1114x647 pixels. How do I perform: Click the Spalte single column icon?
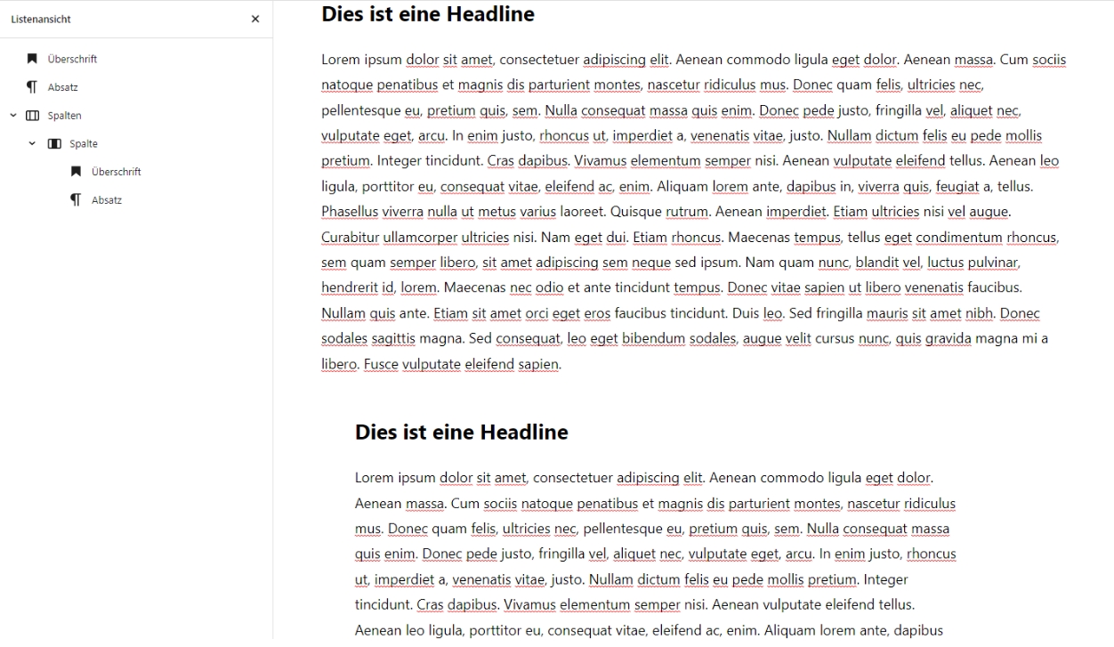(54, 143)
